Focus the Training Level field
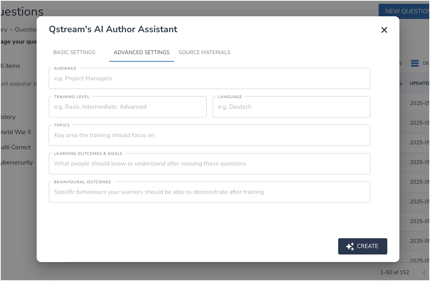This screenshot has width=430, height=281. click(x=127, y=107)
